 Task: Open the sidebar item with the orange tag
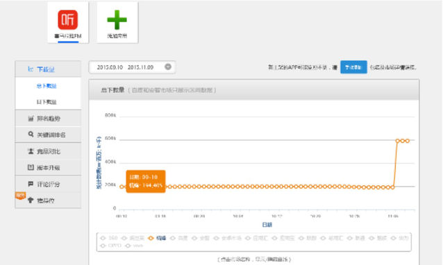click(x=48, y=200)
